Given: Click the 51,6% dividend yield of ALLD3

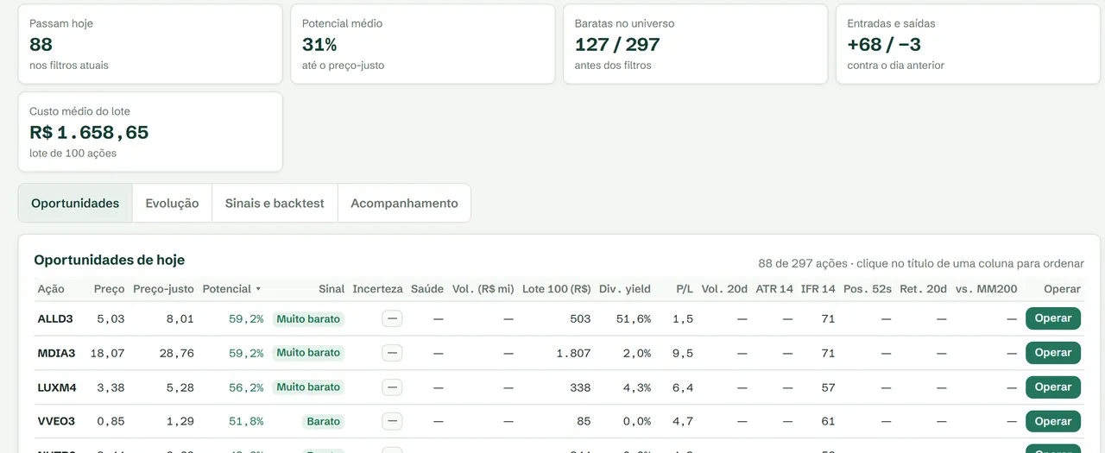Looking at the screenshot, I should tap(634, 318).
